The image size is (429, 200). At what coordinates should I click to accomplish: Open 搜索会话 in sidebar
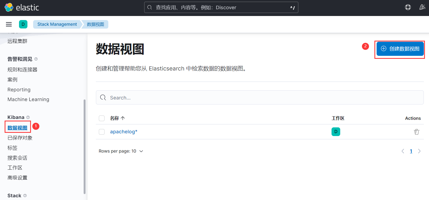17,158
